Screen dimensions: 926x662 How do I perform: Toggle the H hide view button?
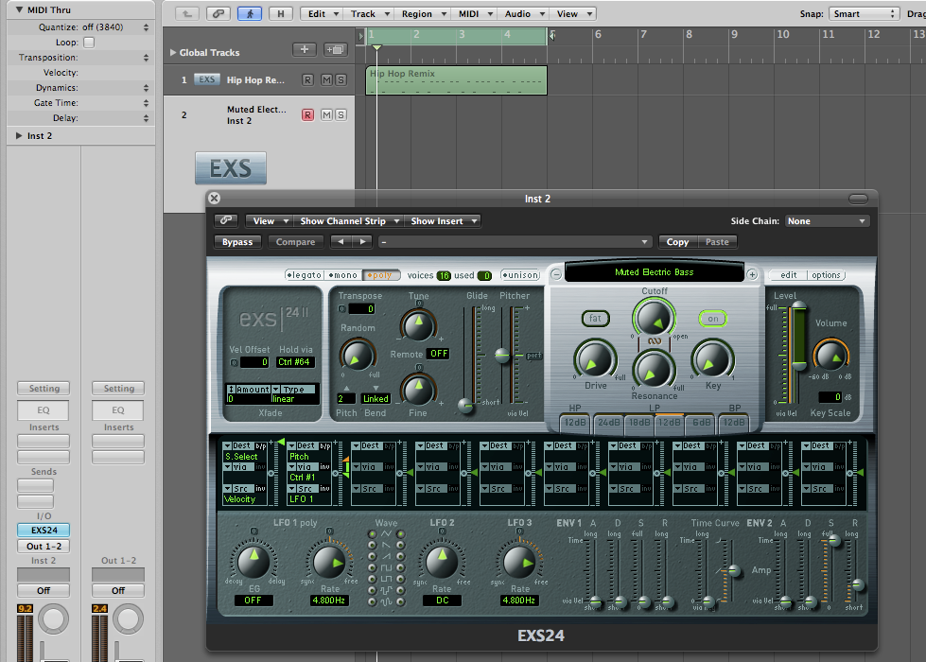[x=281, y=13]
